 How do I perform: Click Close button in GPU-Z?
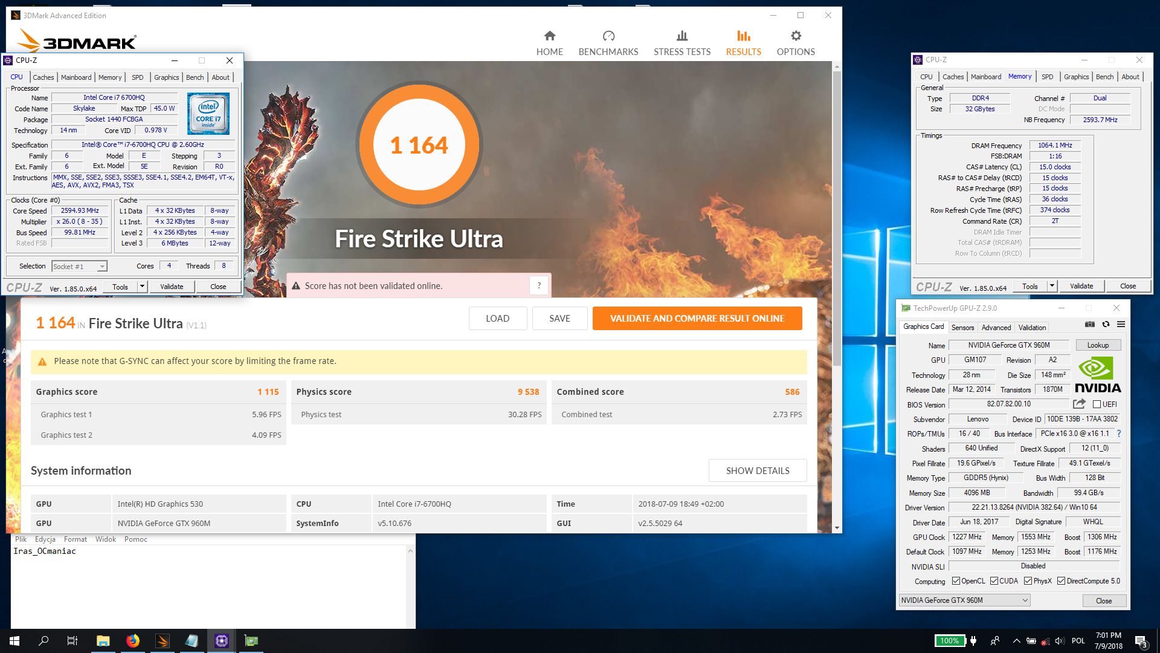tap(1104, 600)
